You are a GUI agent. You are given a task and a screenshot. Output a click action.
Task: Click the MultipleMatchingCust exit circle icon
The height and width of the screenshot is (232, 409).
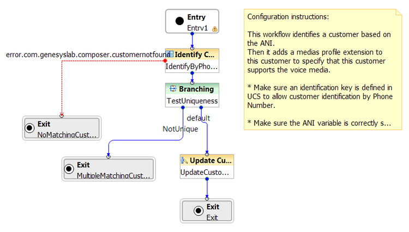pos(69,169)
